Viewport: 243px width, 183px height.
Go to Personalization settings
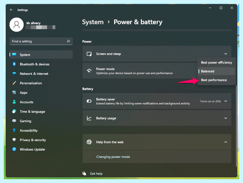pos(41,83)
